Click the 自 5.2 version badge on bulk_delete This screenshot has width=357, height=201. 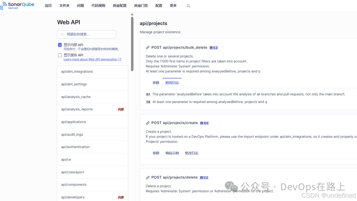point(214,48)
